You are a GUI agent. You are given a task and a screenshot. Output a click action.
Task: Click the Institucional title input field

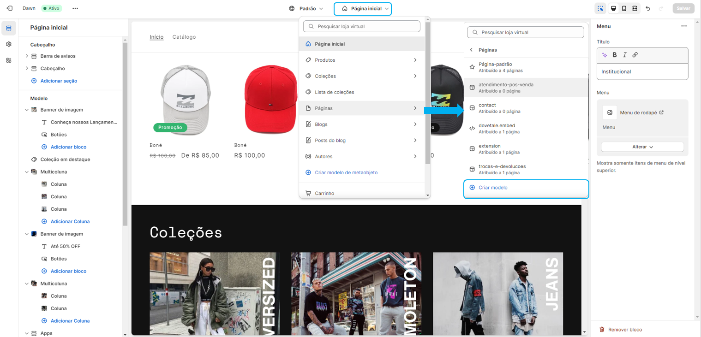(x=642, y=71)
